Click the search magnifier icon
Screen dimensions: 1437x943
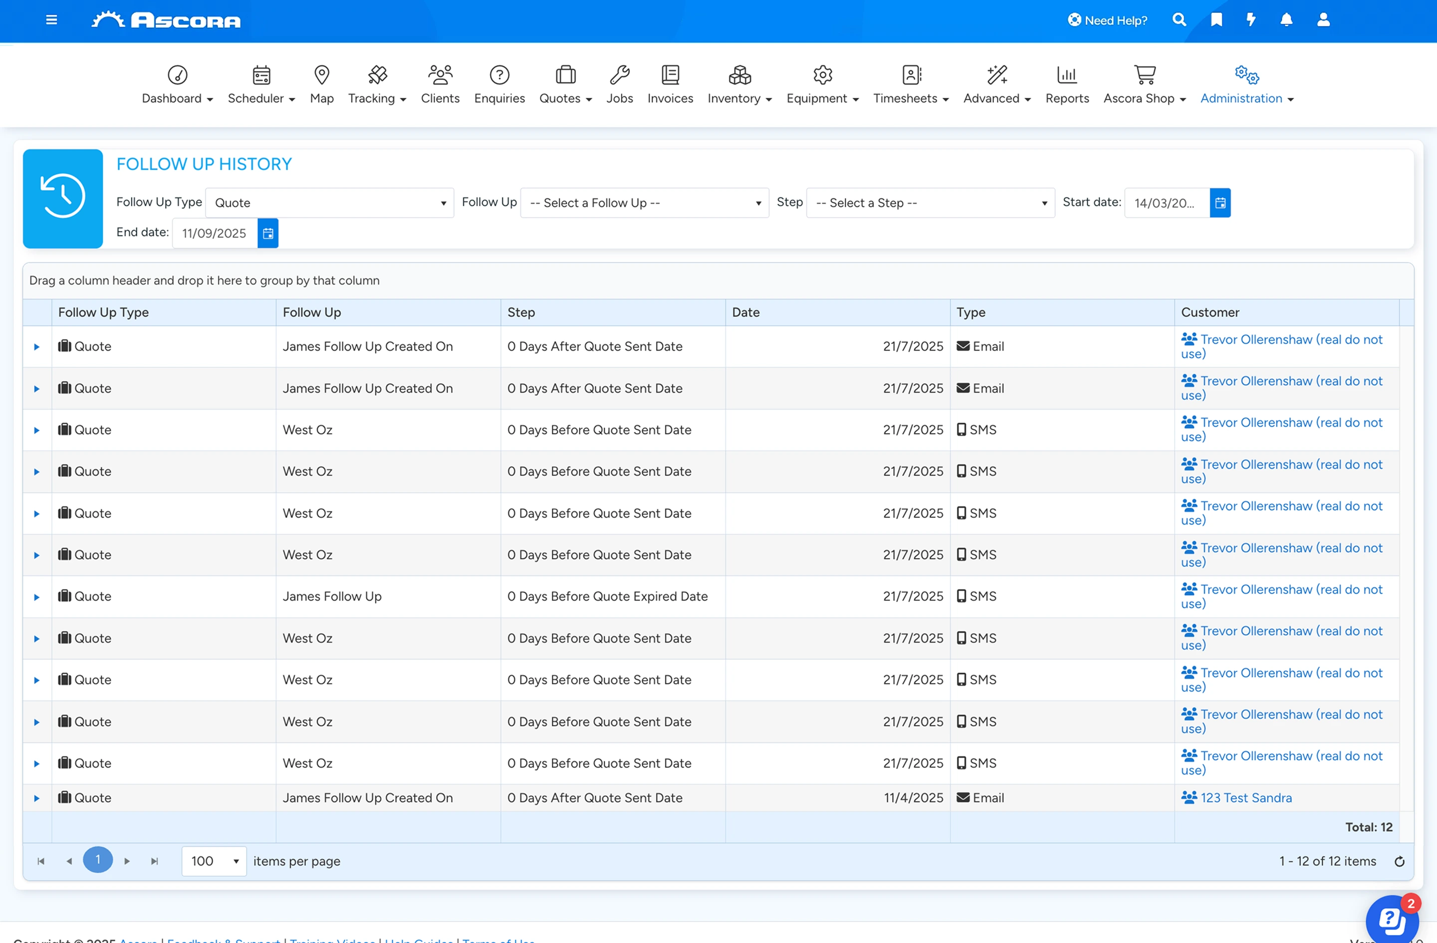[x=1179, y=20]
